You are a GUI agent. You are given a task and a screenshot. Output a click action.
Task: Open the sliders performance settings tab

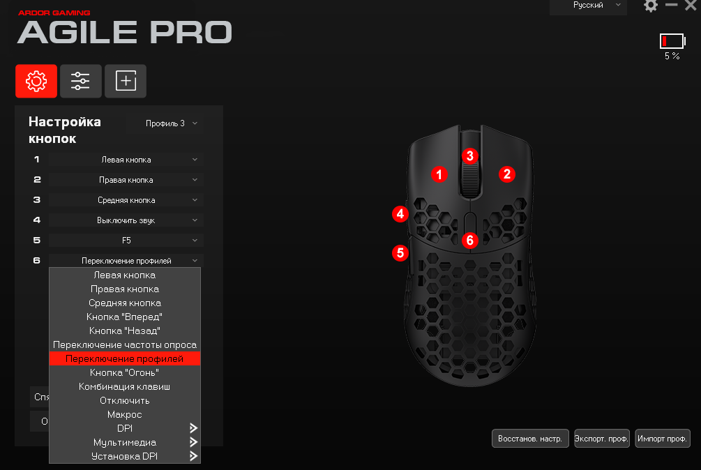click(80, 81)
